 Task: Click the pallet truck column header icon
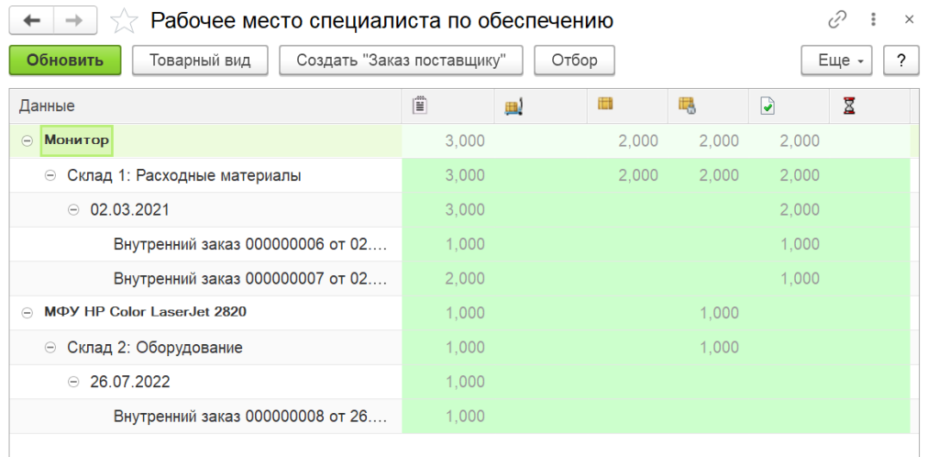tap(513, 106)
